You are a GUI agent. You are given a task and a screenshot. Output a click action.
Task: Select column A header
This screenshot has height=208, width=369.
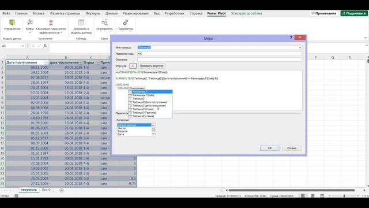click(x=27, y=58)
